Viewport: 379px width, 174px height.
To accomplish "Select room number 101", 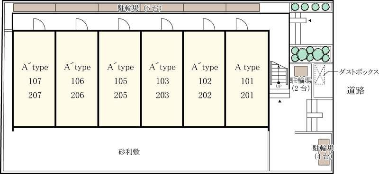I will coord(247,81).
